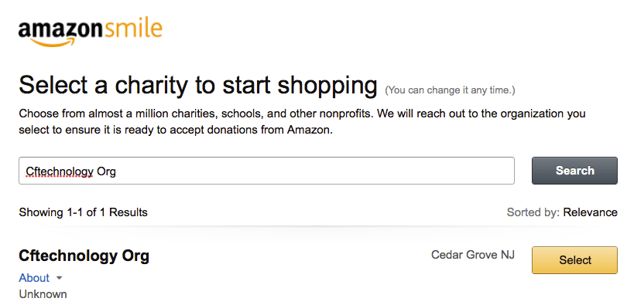The width and height of the screenshot is (627, 305).
Task: Click the AmazonSmile logo
Action: point(91,32)
